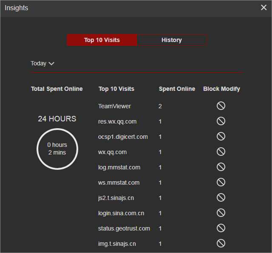Image resolution: width=272 pixels, height=253 pixels.
Task: Click the 24 HOURS label
Action: pyautogui.click(x=57, y=119)
